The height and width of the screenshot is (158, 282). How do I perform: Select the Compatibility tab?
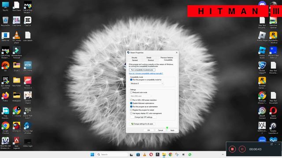[168, 60]
